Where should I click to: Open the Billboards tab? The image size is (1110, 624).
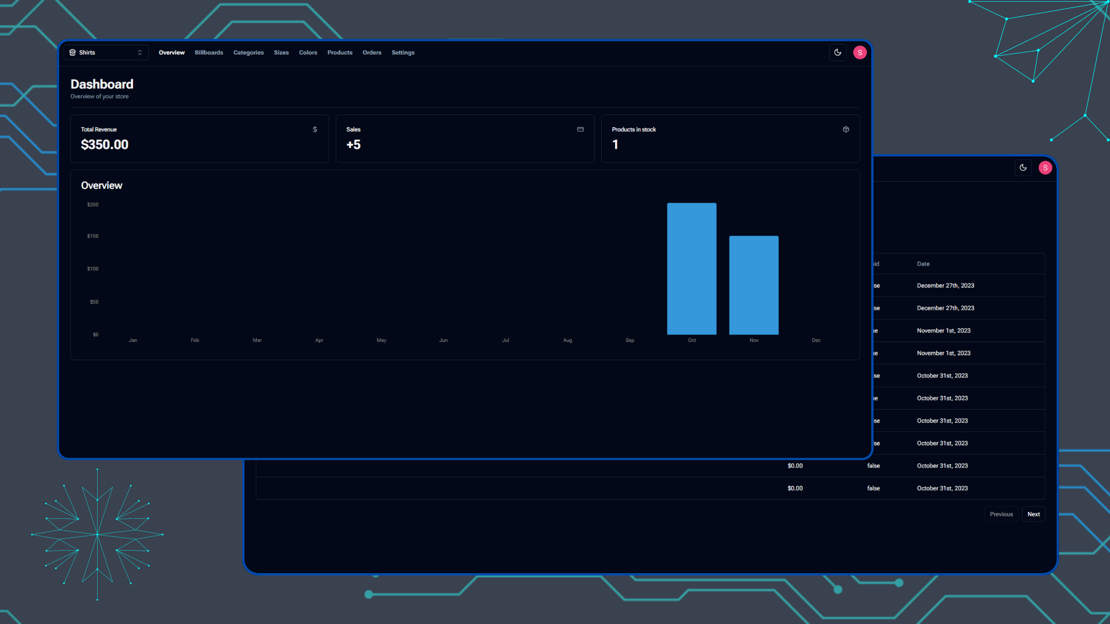209,53
